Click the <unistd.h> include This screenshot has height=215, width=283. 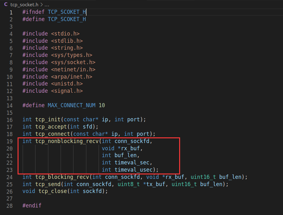point(67,84)
